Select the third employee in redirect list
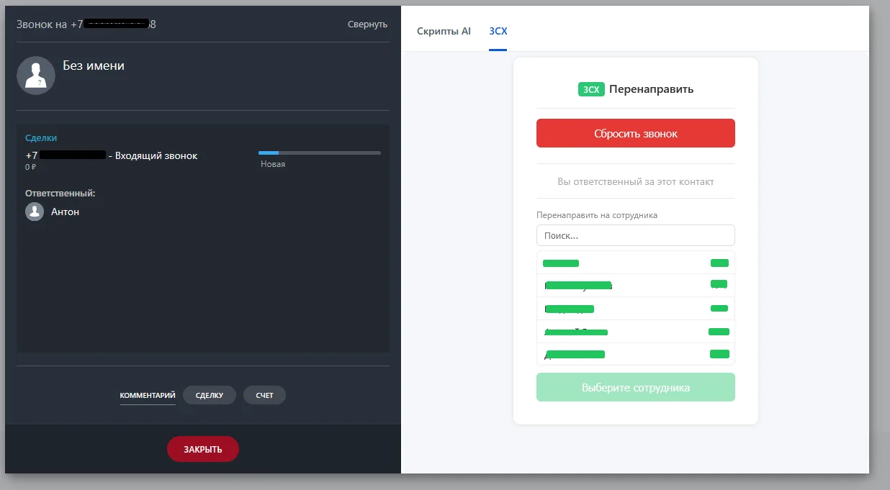This screenshot has height=490, width=890. click(x=636, y=309)
